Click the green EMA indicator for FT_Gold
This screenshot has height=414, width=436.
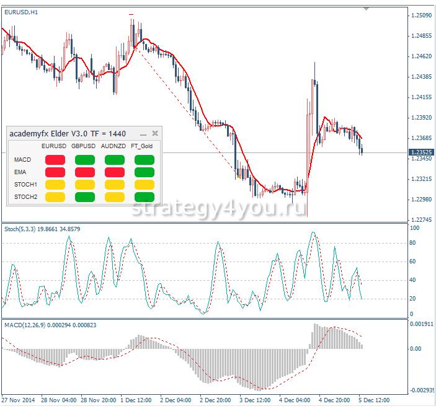tap(145, 172)
